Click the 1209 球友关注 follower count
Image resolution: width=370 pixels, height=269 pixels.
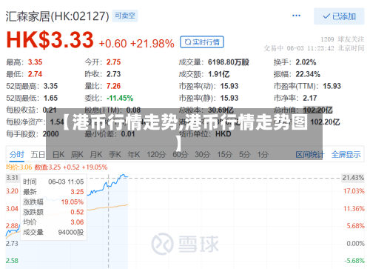coord(343,39)
